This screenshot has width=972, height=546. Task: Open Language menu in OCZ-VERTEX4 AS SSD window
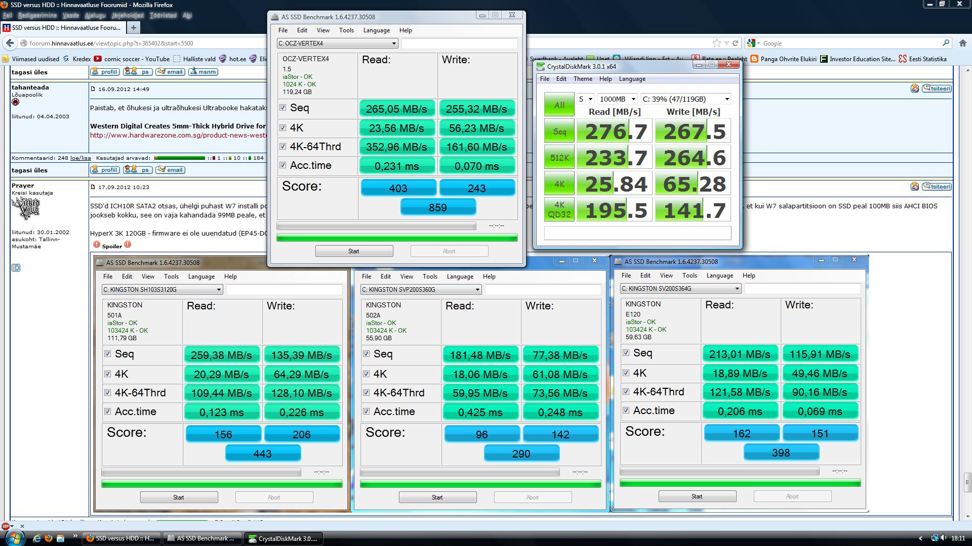[376, 30]
